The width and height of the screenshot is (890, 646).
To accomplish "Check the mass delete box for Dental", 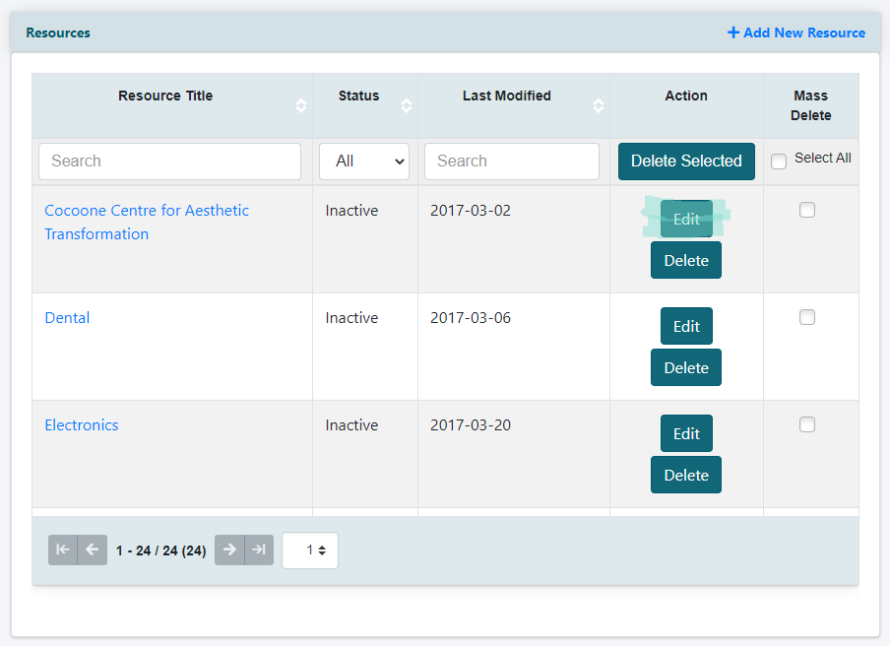I will [x=807, y=317].
